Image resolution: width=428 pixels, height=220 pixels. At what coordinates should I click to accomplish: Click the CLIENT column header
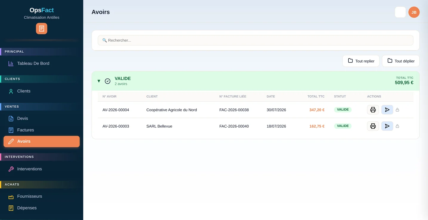pos(152,96)
